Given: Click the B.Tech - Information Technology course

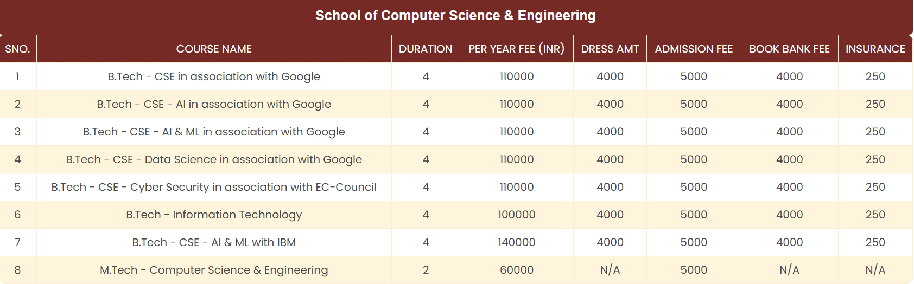Looking at the screenshot, I should click(214, 215).
